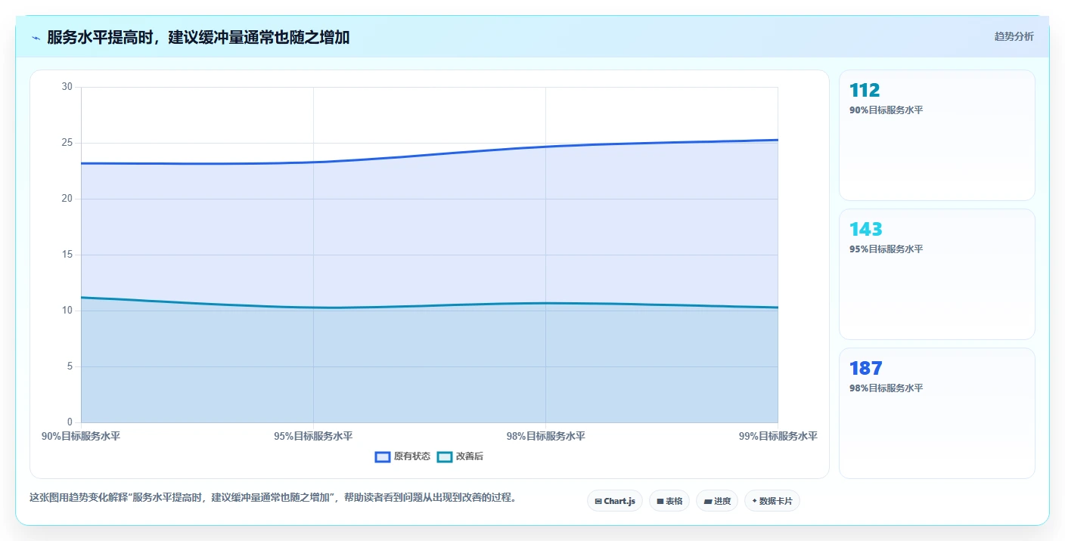Image resolution: width=1065 pixels, height=541 pixels.
Task: Select the Chart.js tag
Action: tap(614, 501)
